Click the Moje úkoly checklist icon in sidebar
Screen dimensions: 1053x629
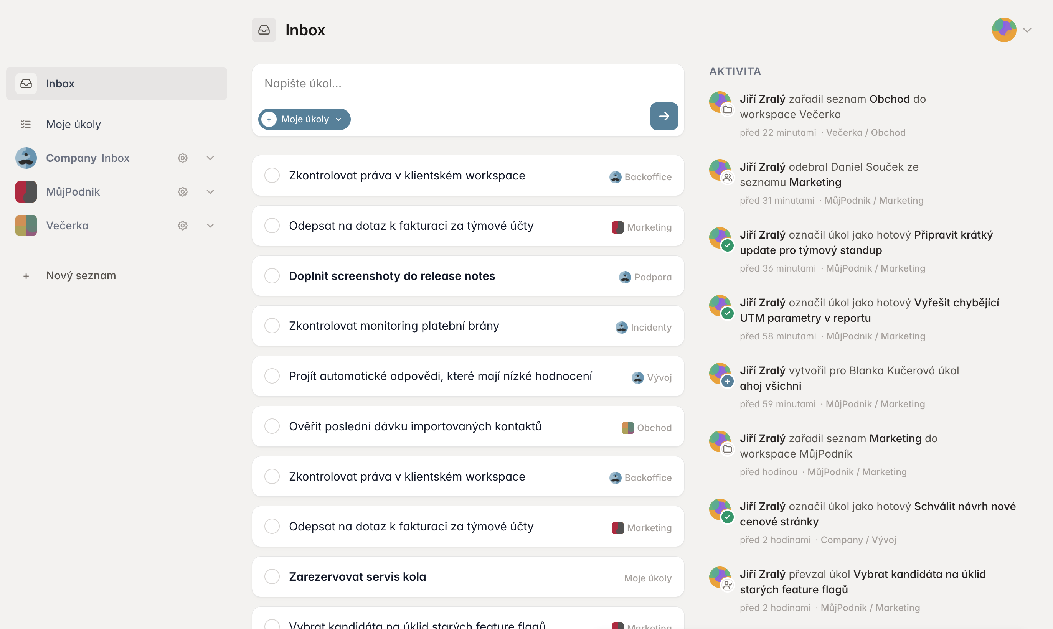coord(26,124)
